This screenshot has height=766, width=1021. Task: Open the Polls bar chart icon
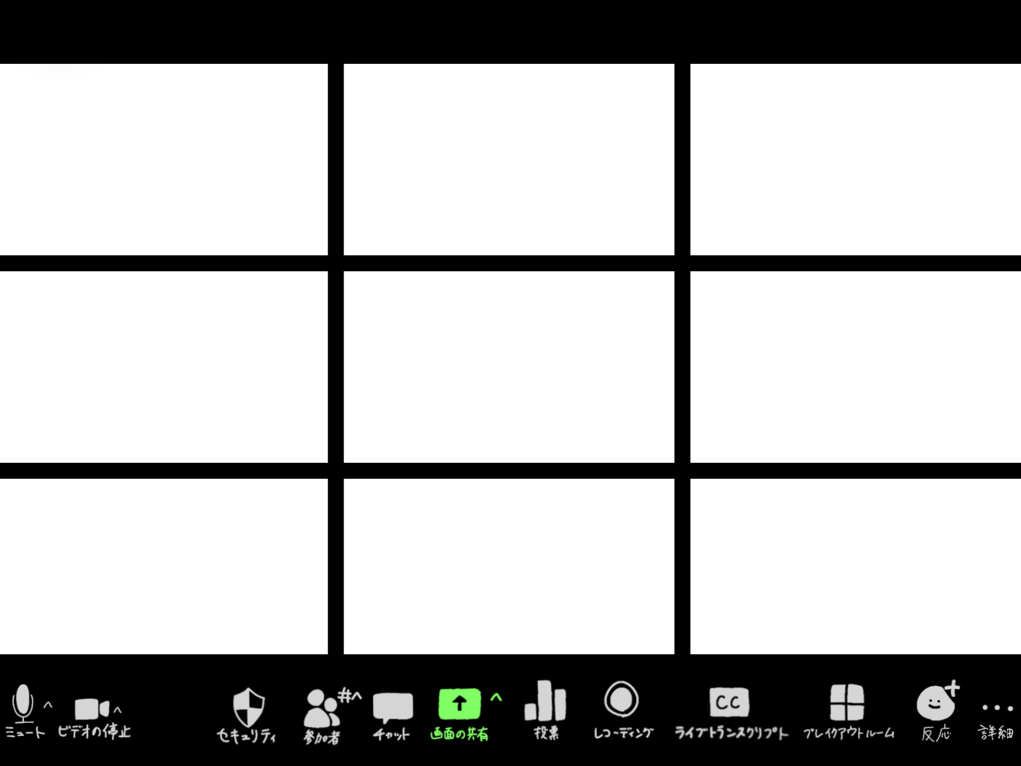[545, 701]
